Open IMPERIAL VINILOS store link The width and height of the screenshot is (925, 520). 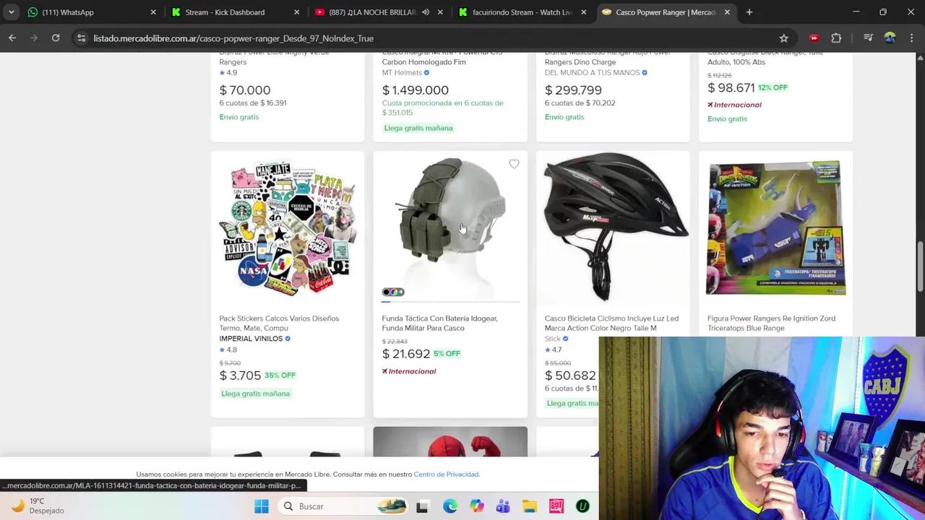coord(251,339)
